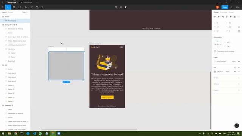Click the fill opacity 100% value

(228, 72)
